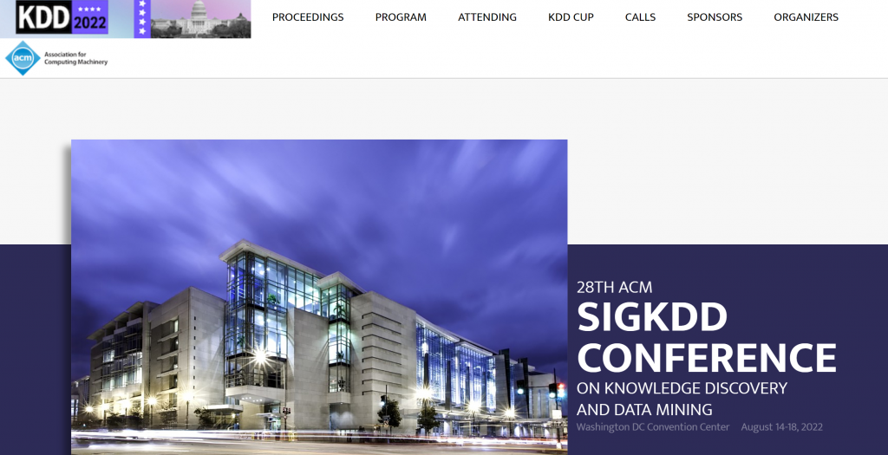Click 'AND DATA MINING' subtitle text
This screenshot has height=455, width=888.
click(x=644, y=410)
